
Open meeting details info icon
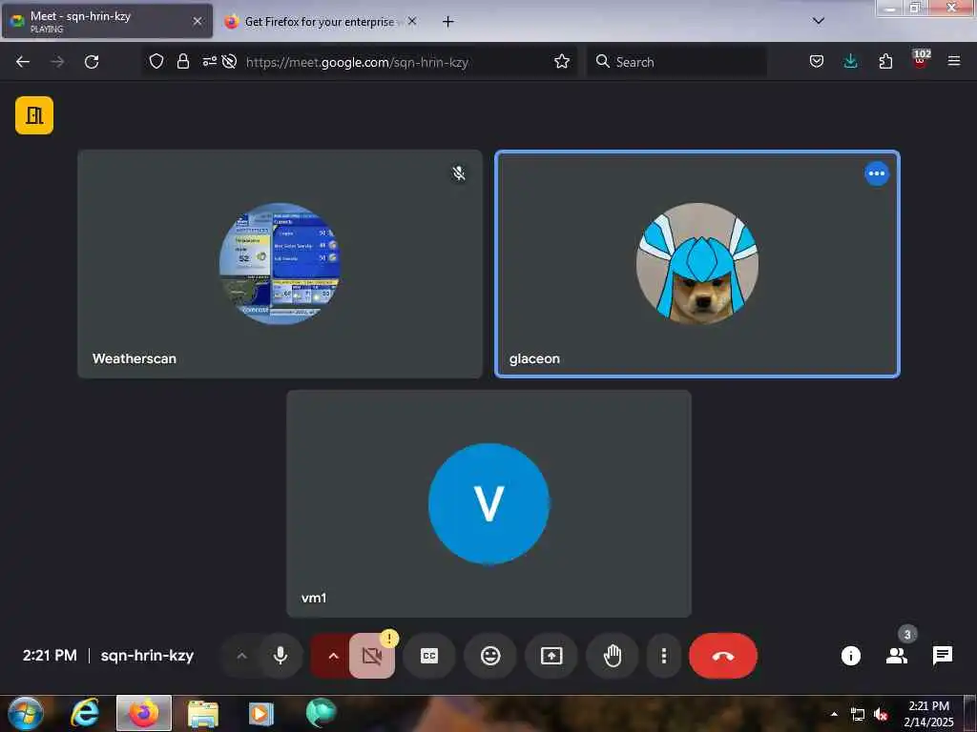[x=850, y=656]
